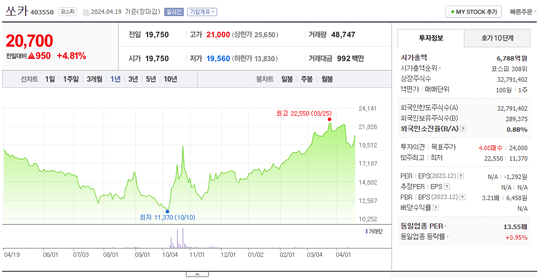
Task: Select the 10년 line chart period
Action: tap(170, 80)
